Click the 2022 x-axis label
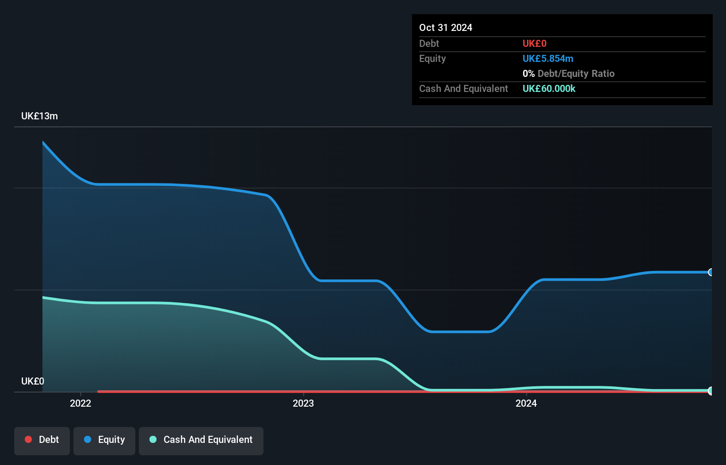Screen dimensions: 726x465 [80, 403]
